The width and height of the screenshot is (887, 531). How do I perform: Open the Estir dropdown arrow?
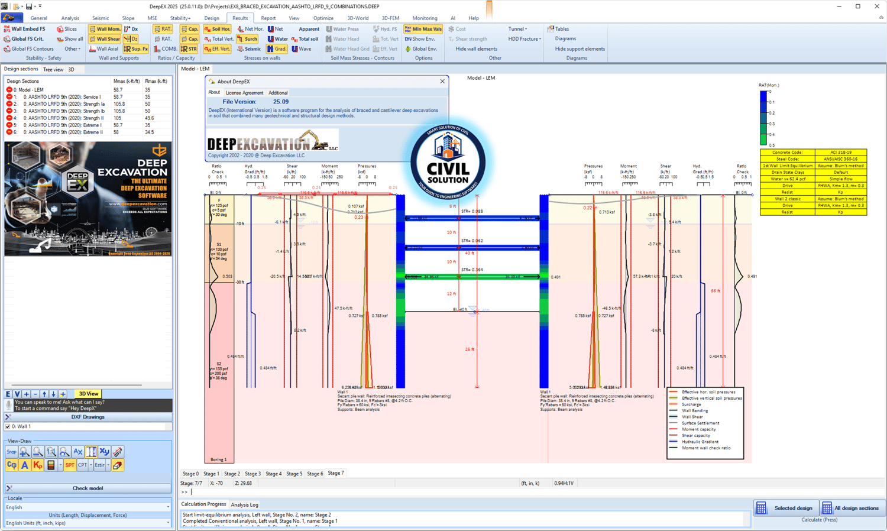tap(108, 465)
